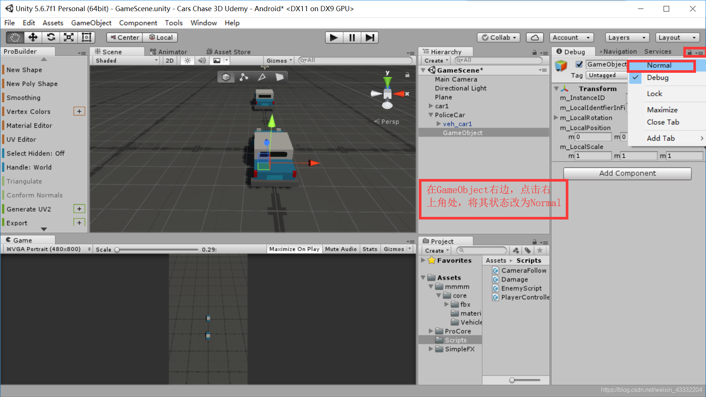Select Normal in inspector context menu
The height and width of the screenshot is (397, 706).
click(x=659, y=65)
